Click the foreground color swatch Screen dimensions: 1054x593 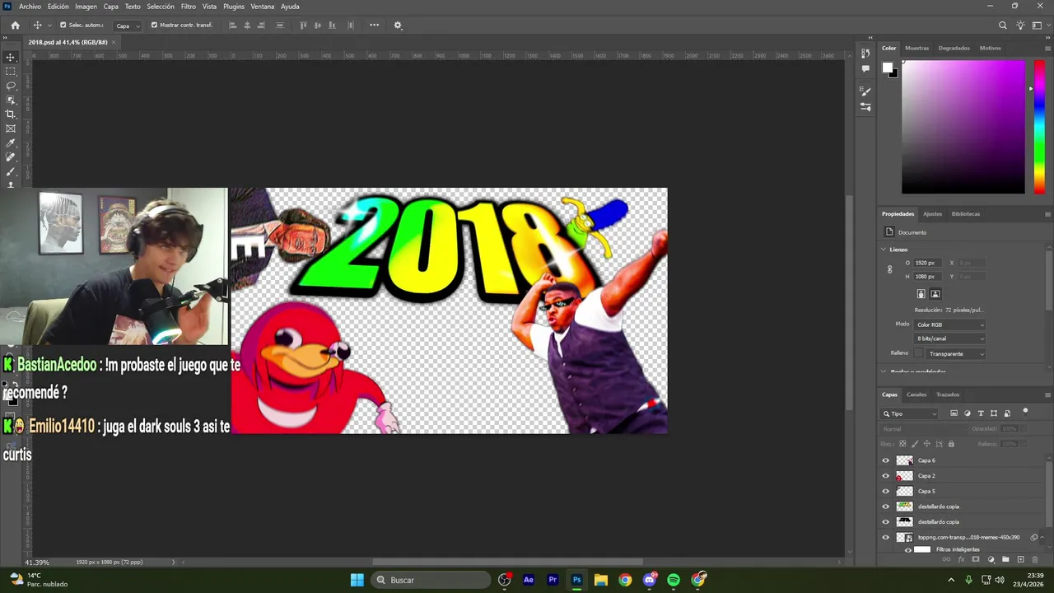coord(888,68)
